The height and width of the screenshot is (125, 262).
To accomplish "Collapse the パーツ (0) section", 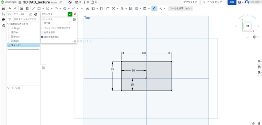I will coord(8,88).
